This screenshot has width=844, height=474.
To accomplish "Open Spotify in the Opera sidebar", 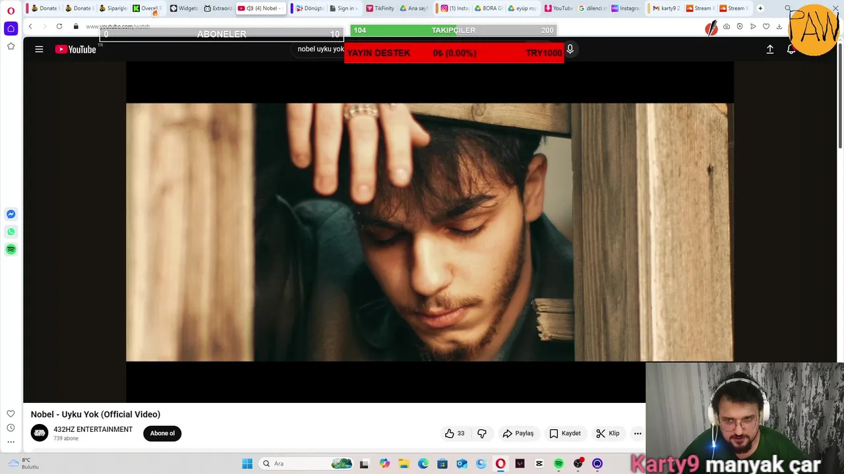I will coord(11,250).
